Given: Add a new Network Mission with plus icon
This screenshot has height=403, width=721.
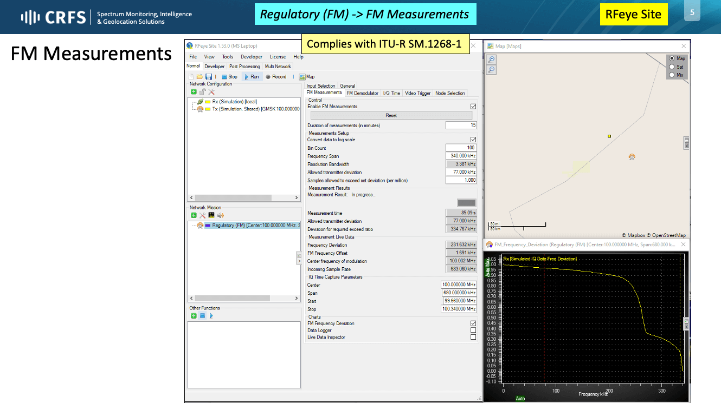Looking at the screenshot, I should [194, 215].
